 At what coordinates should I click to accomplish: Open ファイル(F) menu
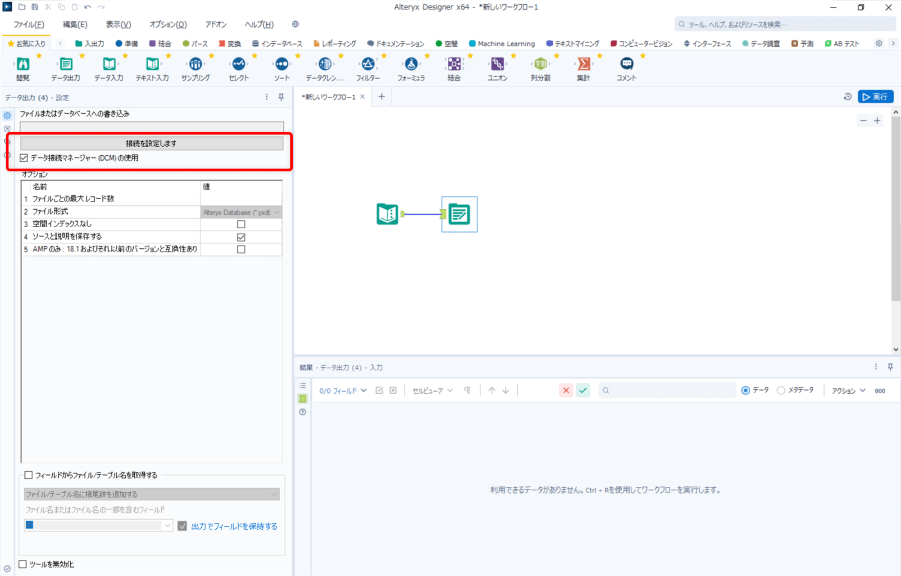tap(29, 24)
